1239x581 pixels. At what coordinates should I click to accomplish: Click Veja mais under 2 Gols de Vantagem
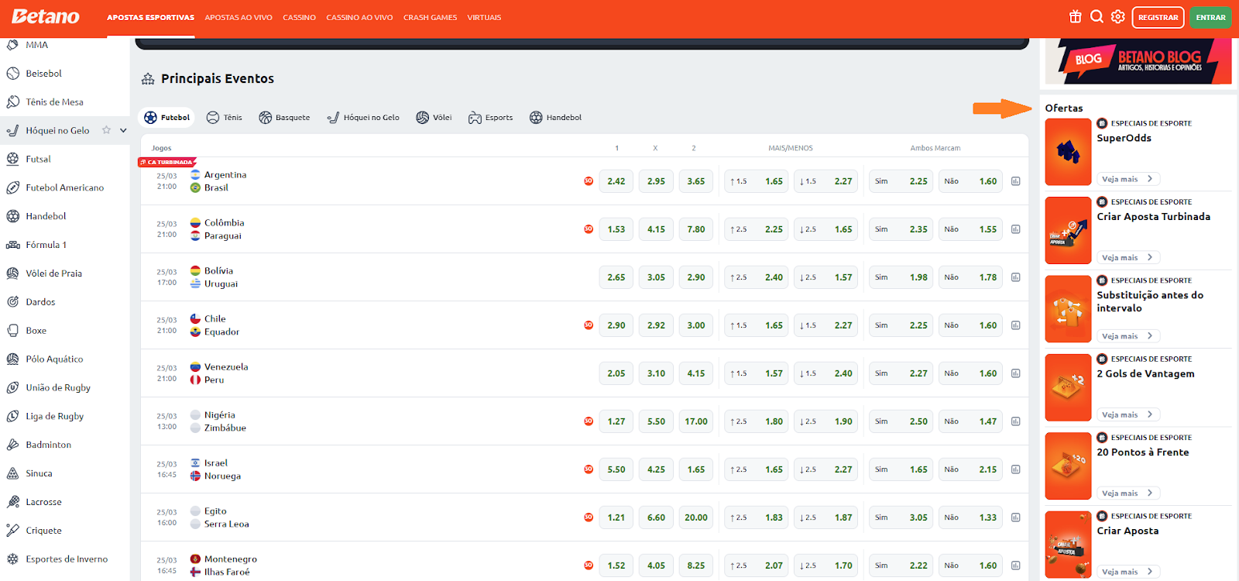click(x=1128, y=414)
